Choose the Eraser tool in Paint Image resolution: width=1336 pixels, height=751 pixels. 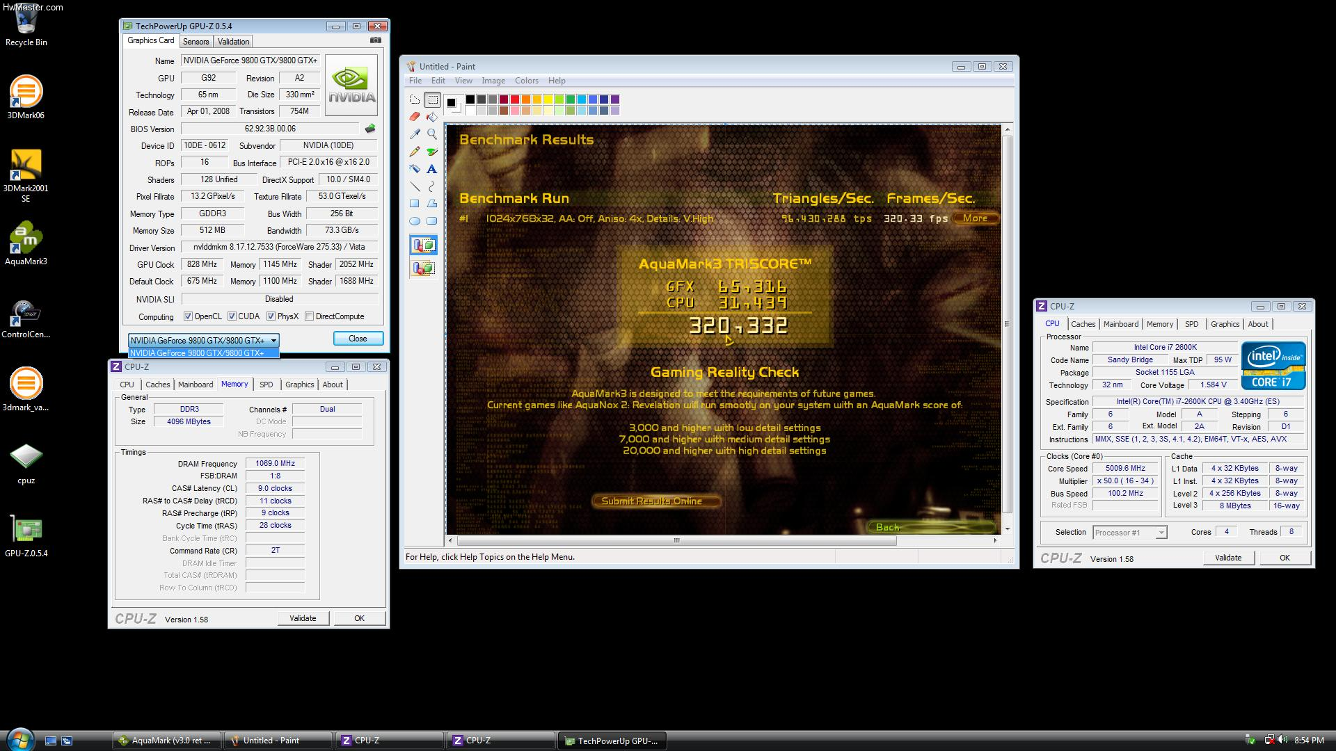coord(415,117)
